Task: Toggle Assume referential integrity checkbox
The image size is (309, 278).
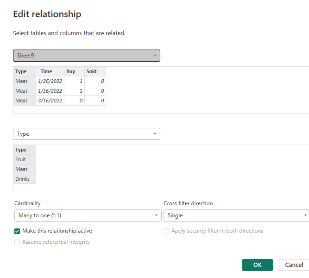Action: pyautogui.click(x=17, y=242)
